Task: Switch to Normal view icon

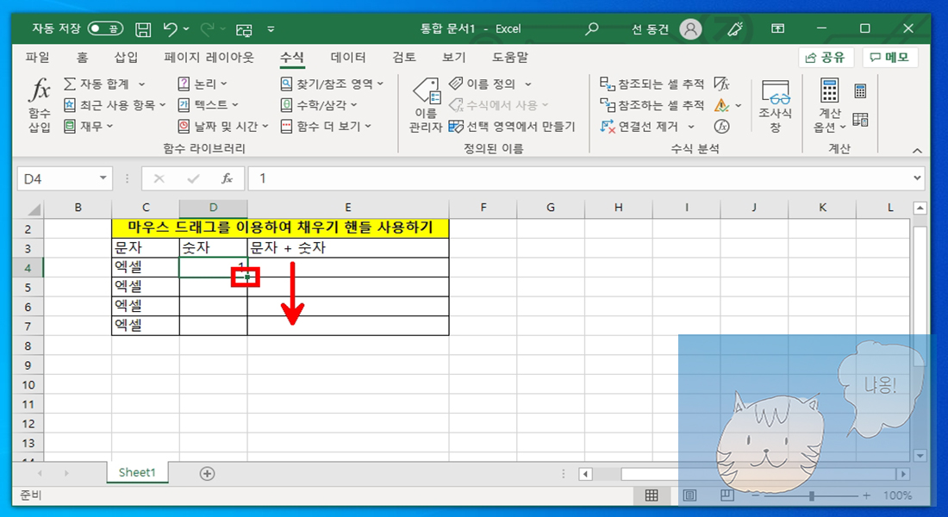Action: click(652, 495)
